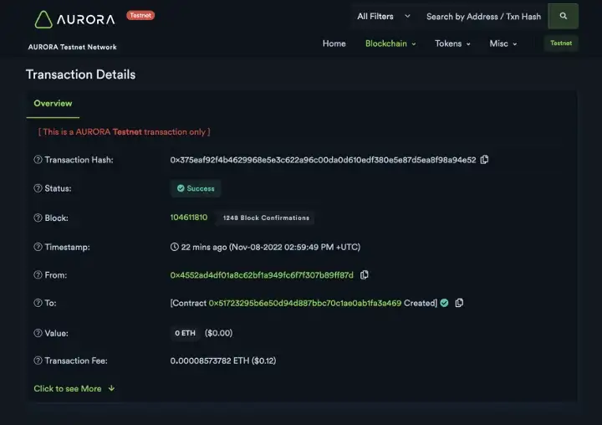Click the 0 ETH value badge

click(185, 333)
